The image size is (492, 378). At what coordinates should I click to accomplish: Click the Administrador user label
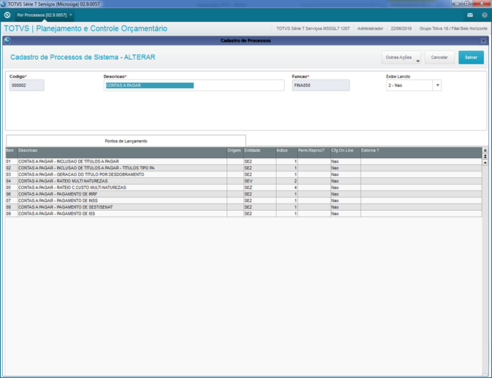[370, 28]
